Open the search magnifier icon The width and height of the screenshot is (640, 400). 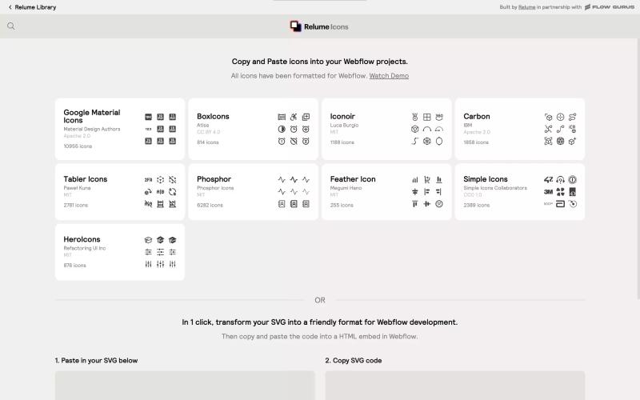pyautogui.click(x=11, y=26)
